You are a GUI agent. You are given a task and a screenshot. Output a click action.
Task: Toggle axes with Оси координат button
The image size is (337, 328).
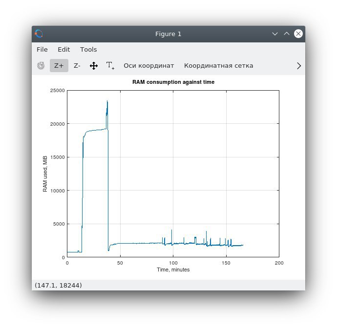coord(149,65)
